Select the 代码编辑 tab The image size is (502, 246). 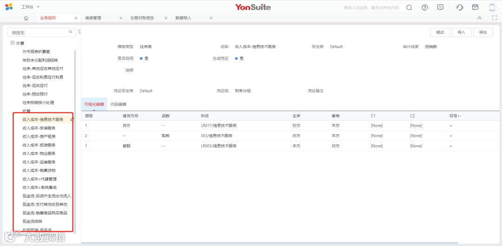tap(118, 104)
